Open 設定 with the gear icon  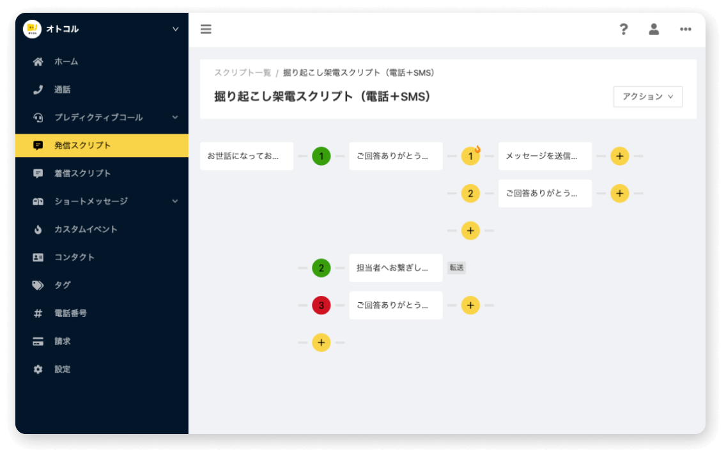tap(62, 369)
